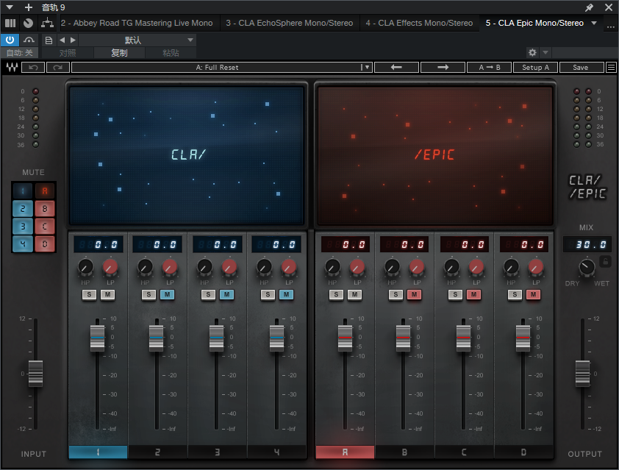This screenshot has width=619, height=470.
Task: Click the HP knob on delay channel 1
Action: click(x=85, y=268)
